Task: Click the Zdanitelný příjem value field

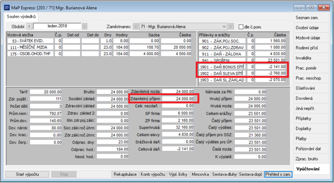Action: coord(177,98)
